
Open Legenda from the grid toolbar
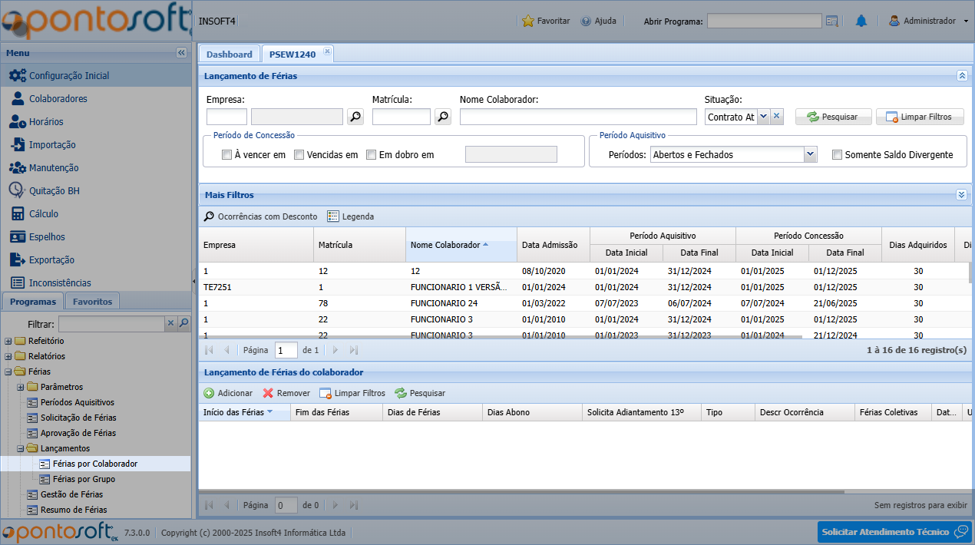click(x=351, y=216)
